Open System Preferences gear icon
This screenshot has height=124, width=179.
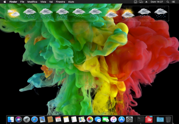coord(129,119)
